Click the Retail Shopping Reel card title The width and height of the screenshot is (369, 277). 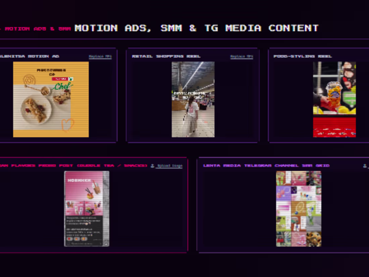(166, 56)
